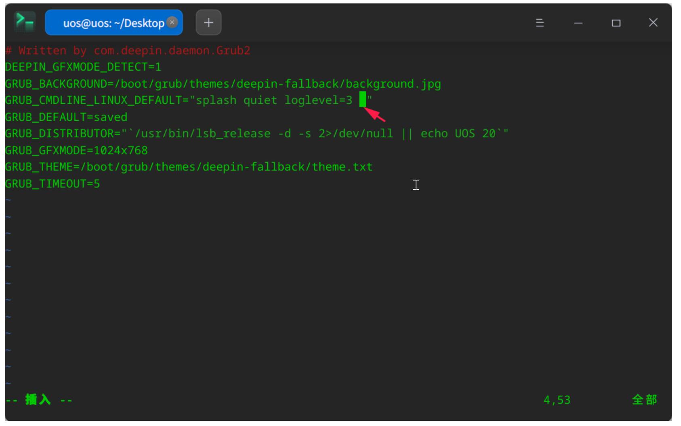Open a new terminal tab with plus button
The height and width of the screenshot is (426, 681).
208,23
